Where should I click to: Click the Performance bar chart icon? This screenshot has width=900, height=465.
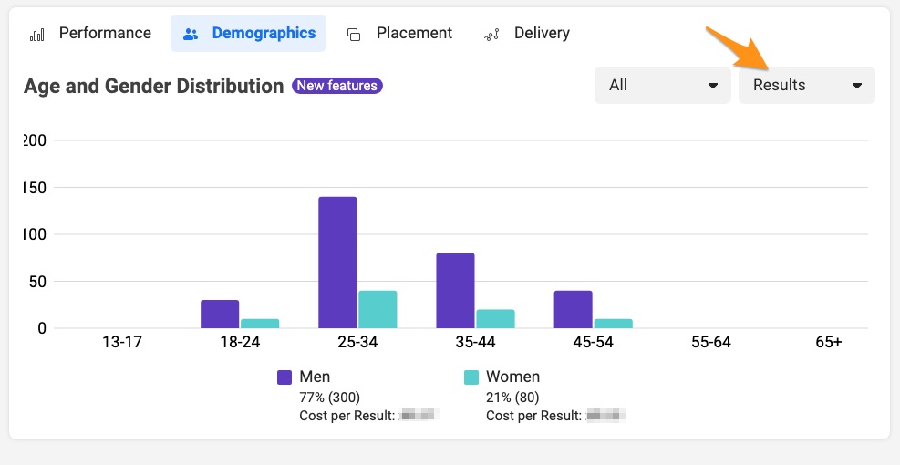[x=37, y=35]
